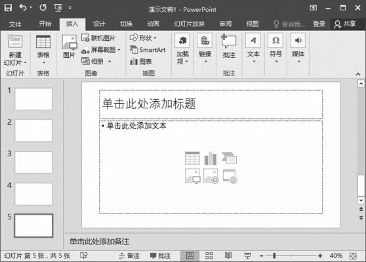Screen dimensions: 366x262
Task: Select slide 3 thumbnail
Action: 33,162
